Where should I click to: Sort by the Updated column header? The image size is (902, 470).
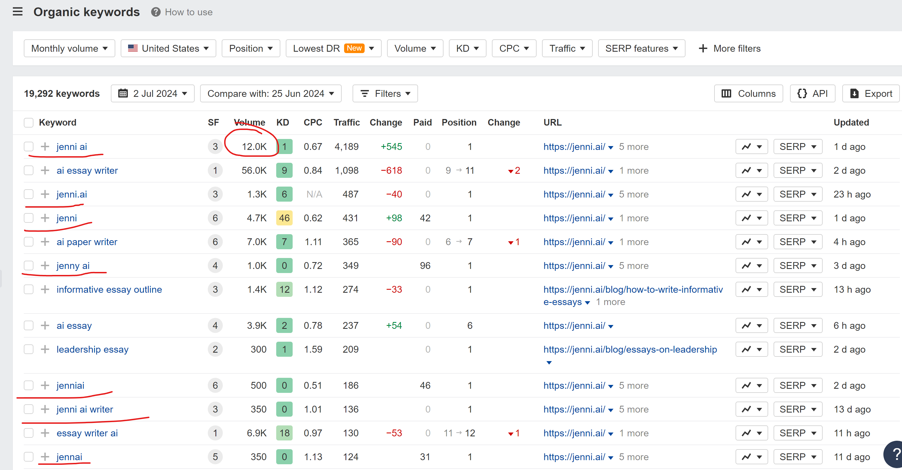(x=851, y=123)
